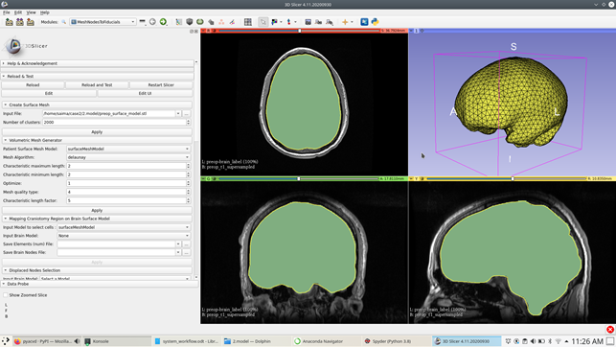Click the Characteristic length factor field
616x347 pixels.
128,200
